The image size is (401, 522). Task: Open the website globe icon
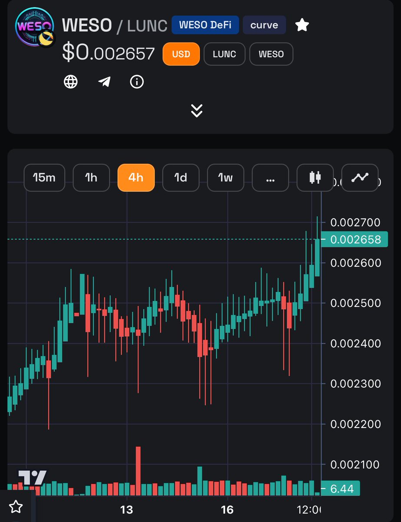tap(71, 81)
